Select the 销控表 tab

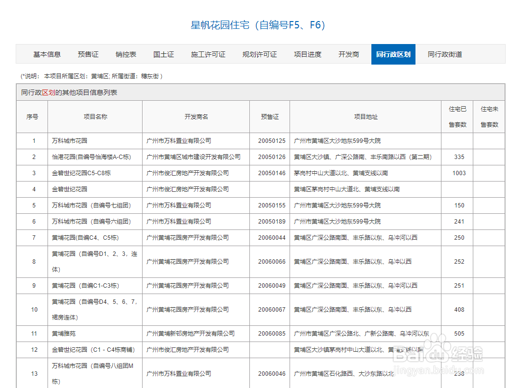[x=126, y=54]
